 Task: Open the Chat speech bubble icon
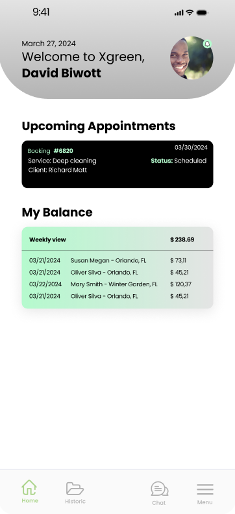(x=160, y=489)
